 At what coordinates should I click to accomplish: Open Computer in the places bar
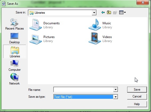(x=15, y=66)
